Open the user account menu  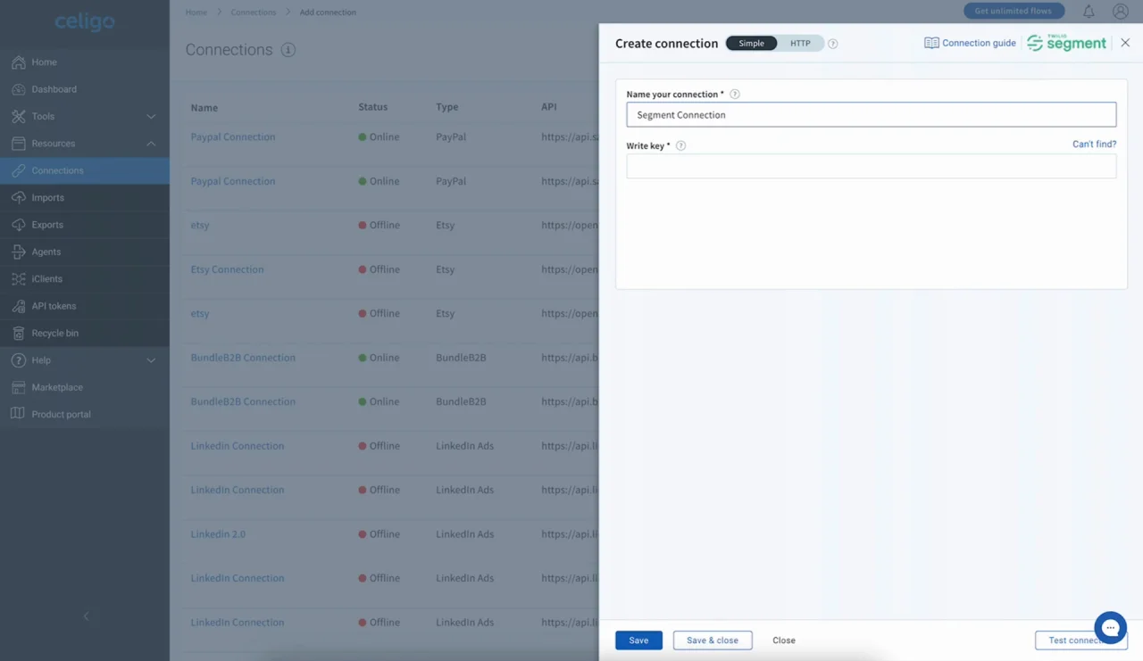point(1120,12)
